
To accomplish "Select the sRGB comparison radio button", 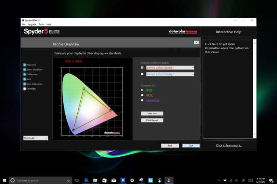I will point(142,90).
